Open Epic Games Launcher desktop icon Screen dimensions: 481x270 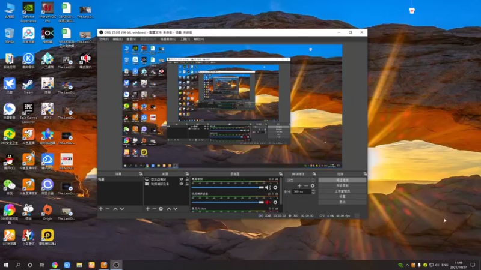28,113
